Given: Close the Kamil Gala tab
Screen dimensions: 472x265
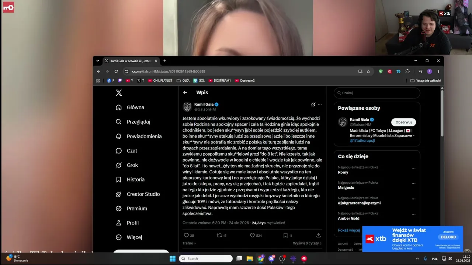Looking at the screenshot, I should tap(156, 61).
